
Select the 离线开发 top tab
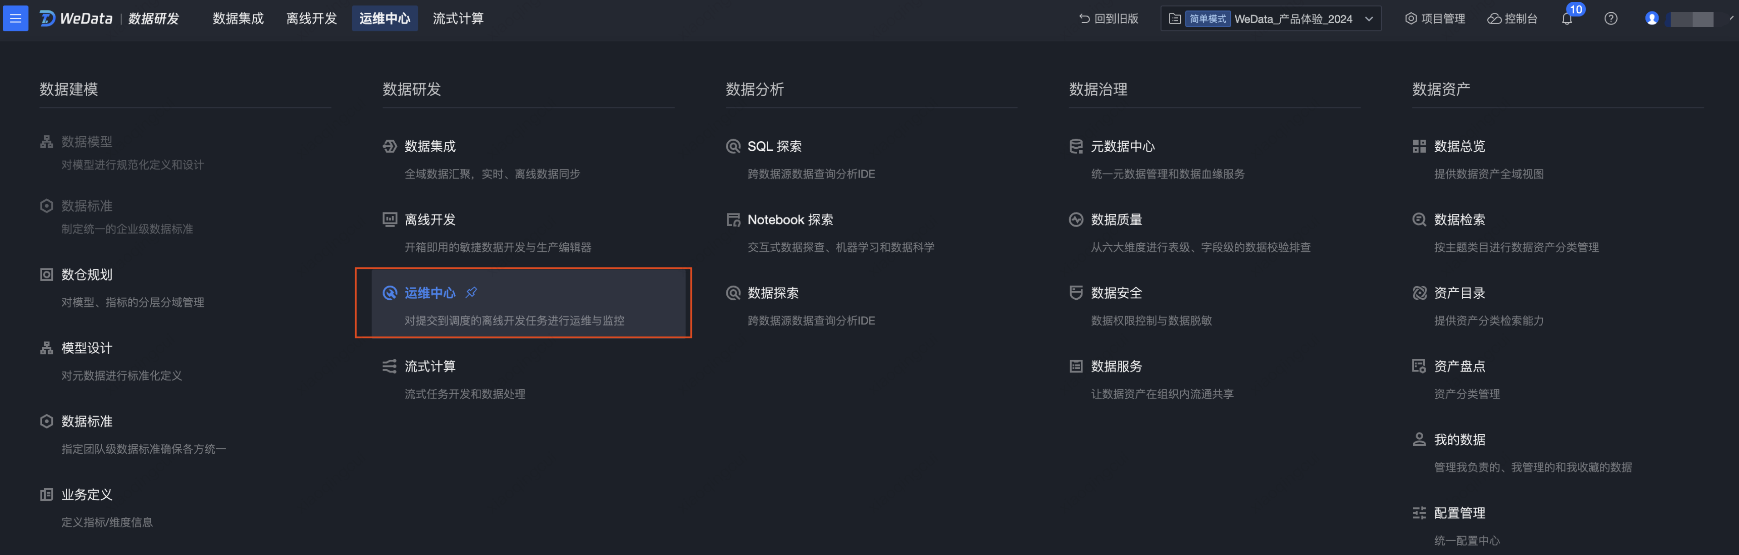point(311,19)
